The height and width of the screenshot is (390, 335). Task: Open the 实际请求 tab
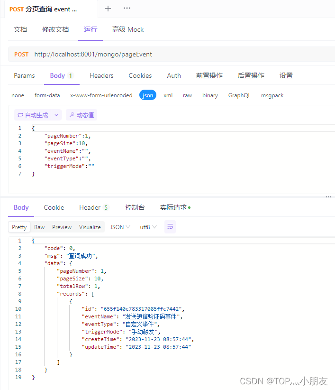175,207
